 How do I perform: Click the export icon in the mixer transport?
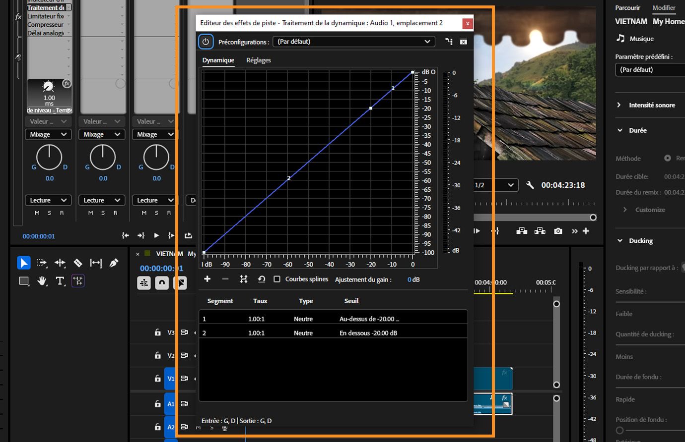click(188, 235)
